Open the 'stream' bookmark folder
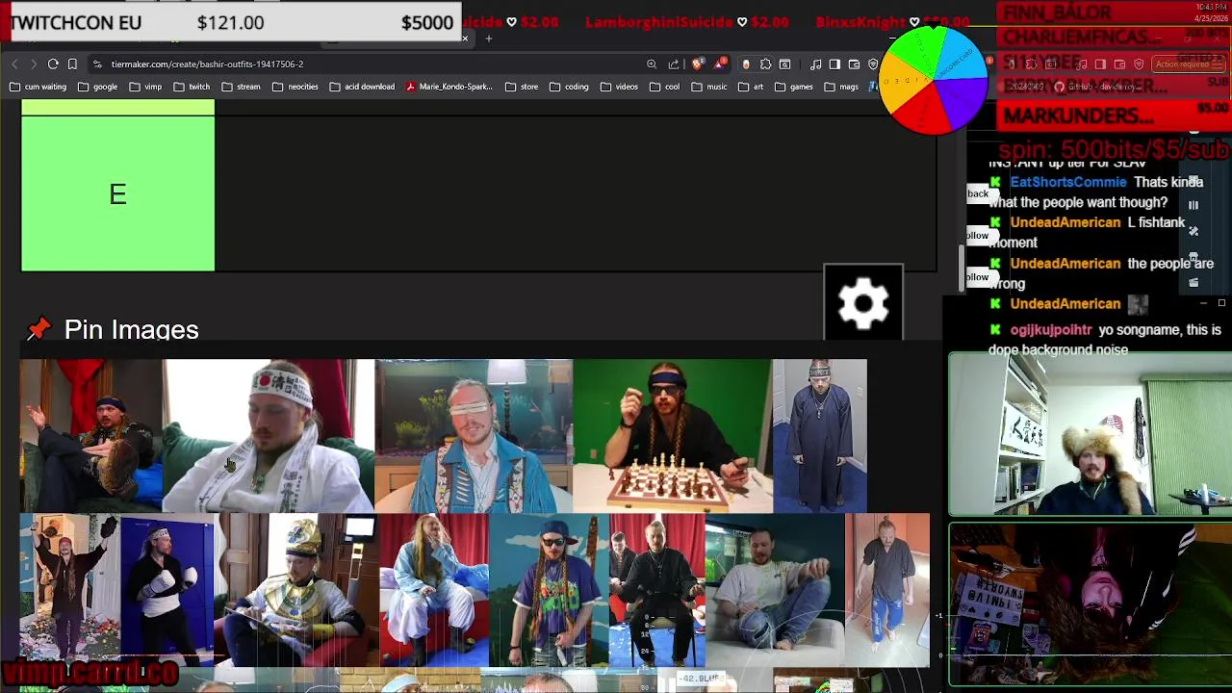 coord(240,87)
